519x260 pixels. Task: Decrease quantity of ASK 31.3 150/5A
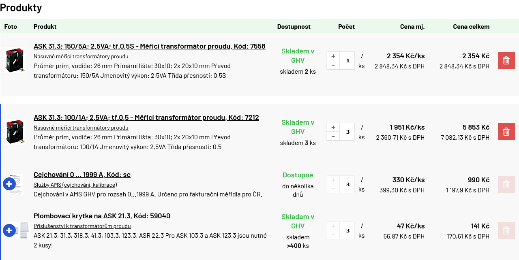point(333,65)
